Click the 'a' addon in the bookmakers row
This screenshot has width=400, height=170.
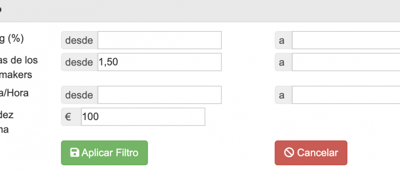(283, 62)
